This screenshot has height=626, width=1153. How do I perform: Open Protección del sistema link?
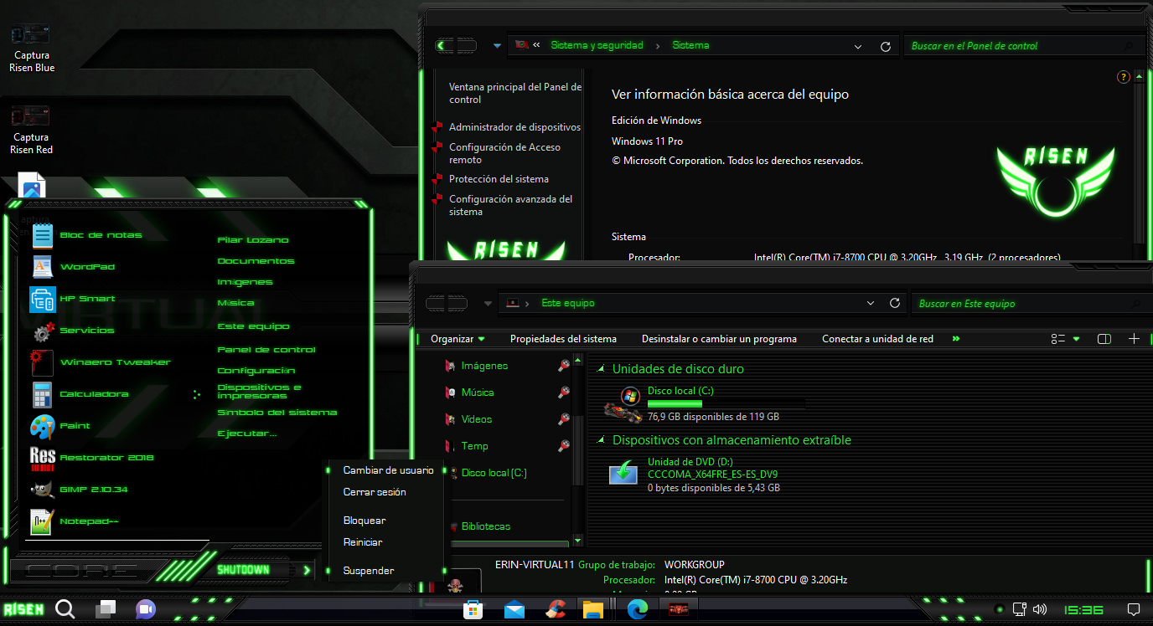(499, 179)
